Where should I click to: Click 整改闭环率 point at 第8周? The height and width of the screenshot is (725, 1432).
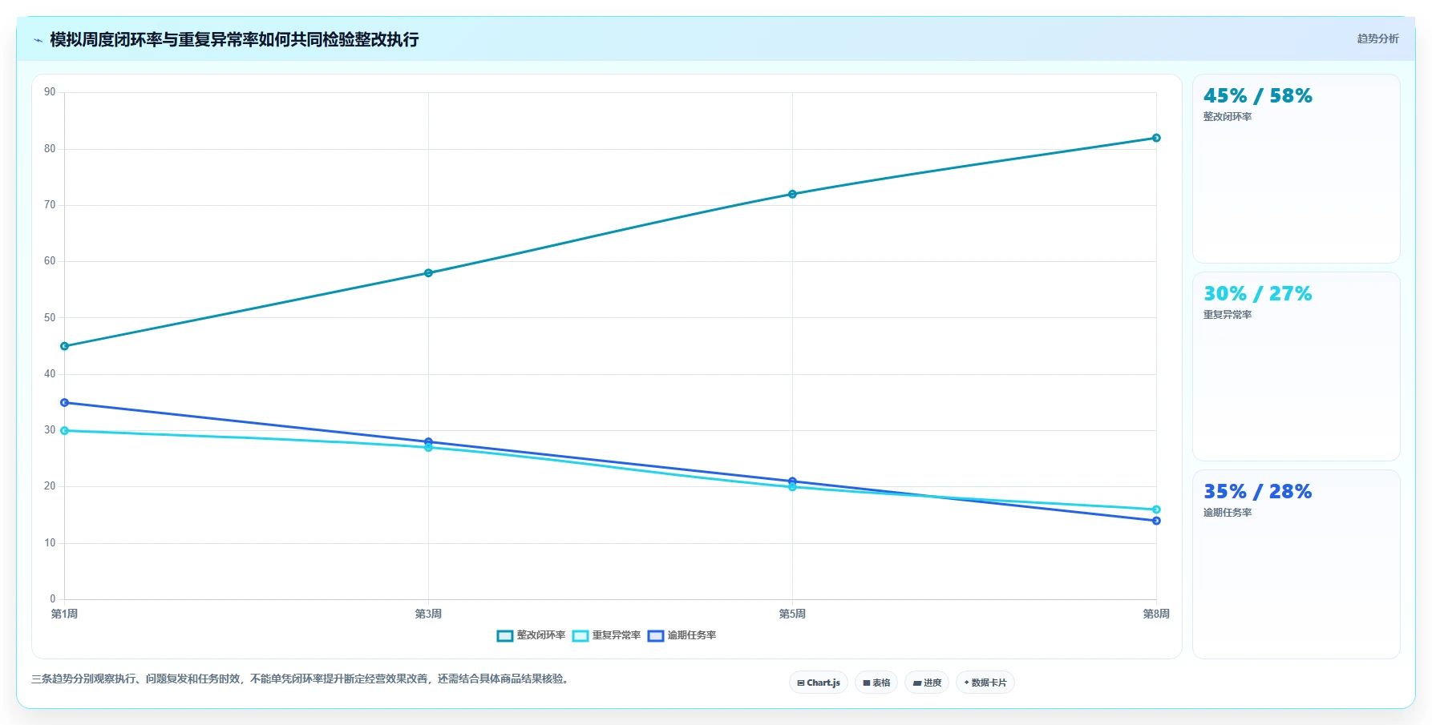point(1156,138)
